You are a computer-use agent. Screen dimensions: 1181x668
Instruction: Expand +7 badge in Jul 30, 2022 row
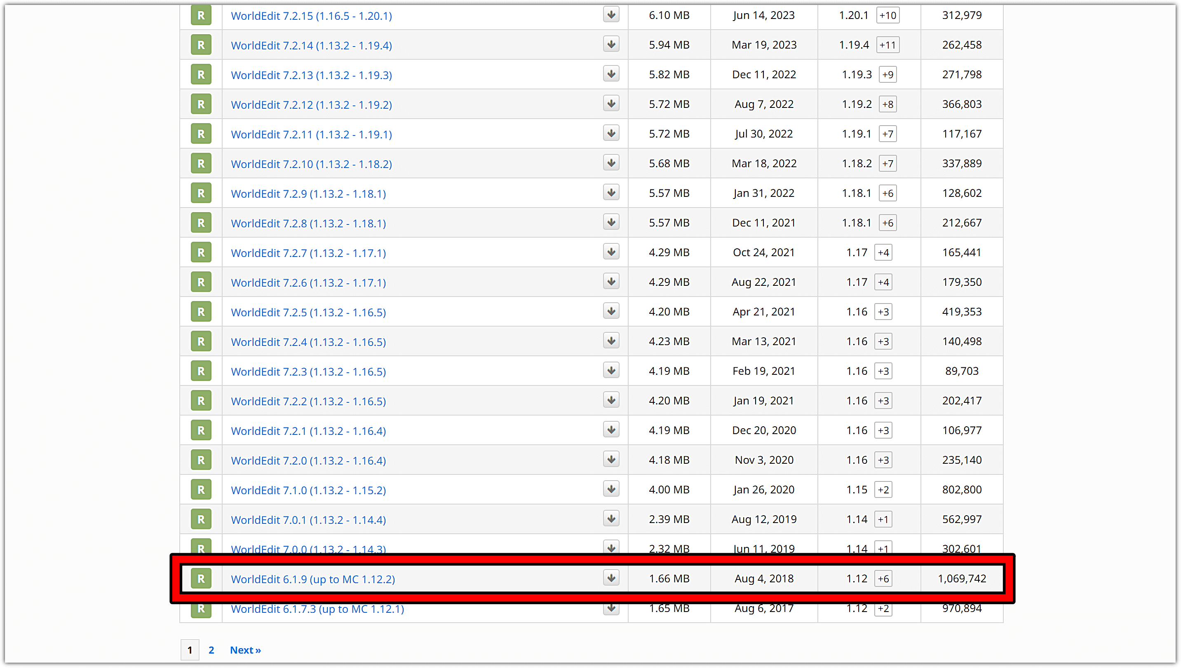coord(888,134)
